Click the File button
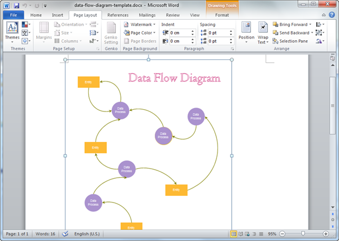The height and width of the screenshot is (241, 339). (12, 15)
